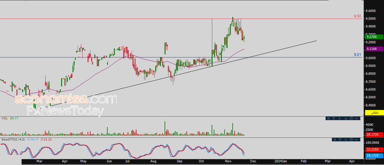This screenshot has width=384, height=165.
Task: Select the 9.01 support line label
Action: (x=357, y=55)
